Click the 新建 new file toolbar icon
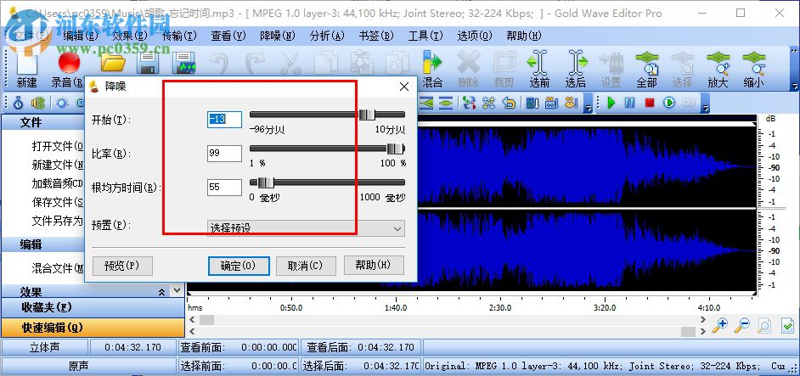Image resolution: width=800 pixels, height=376 pixels. pos(26,69)
